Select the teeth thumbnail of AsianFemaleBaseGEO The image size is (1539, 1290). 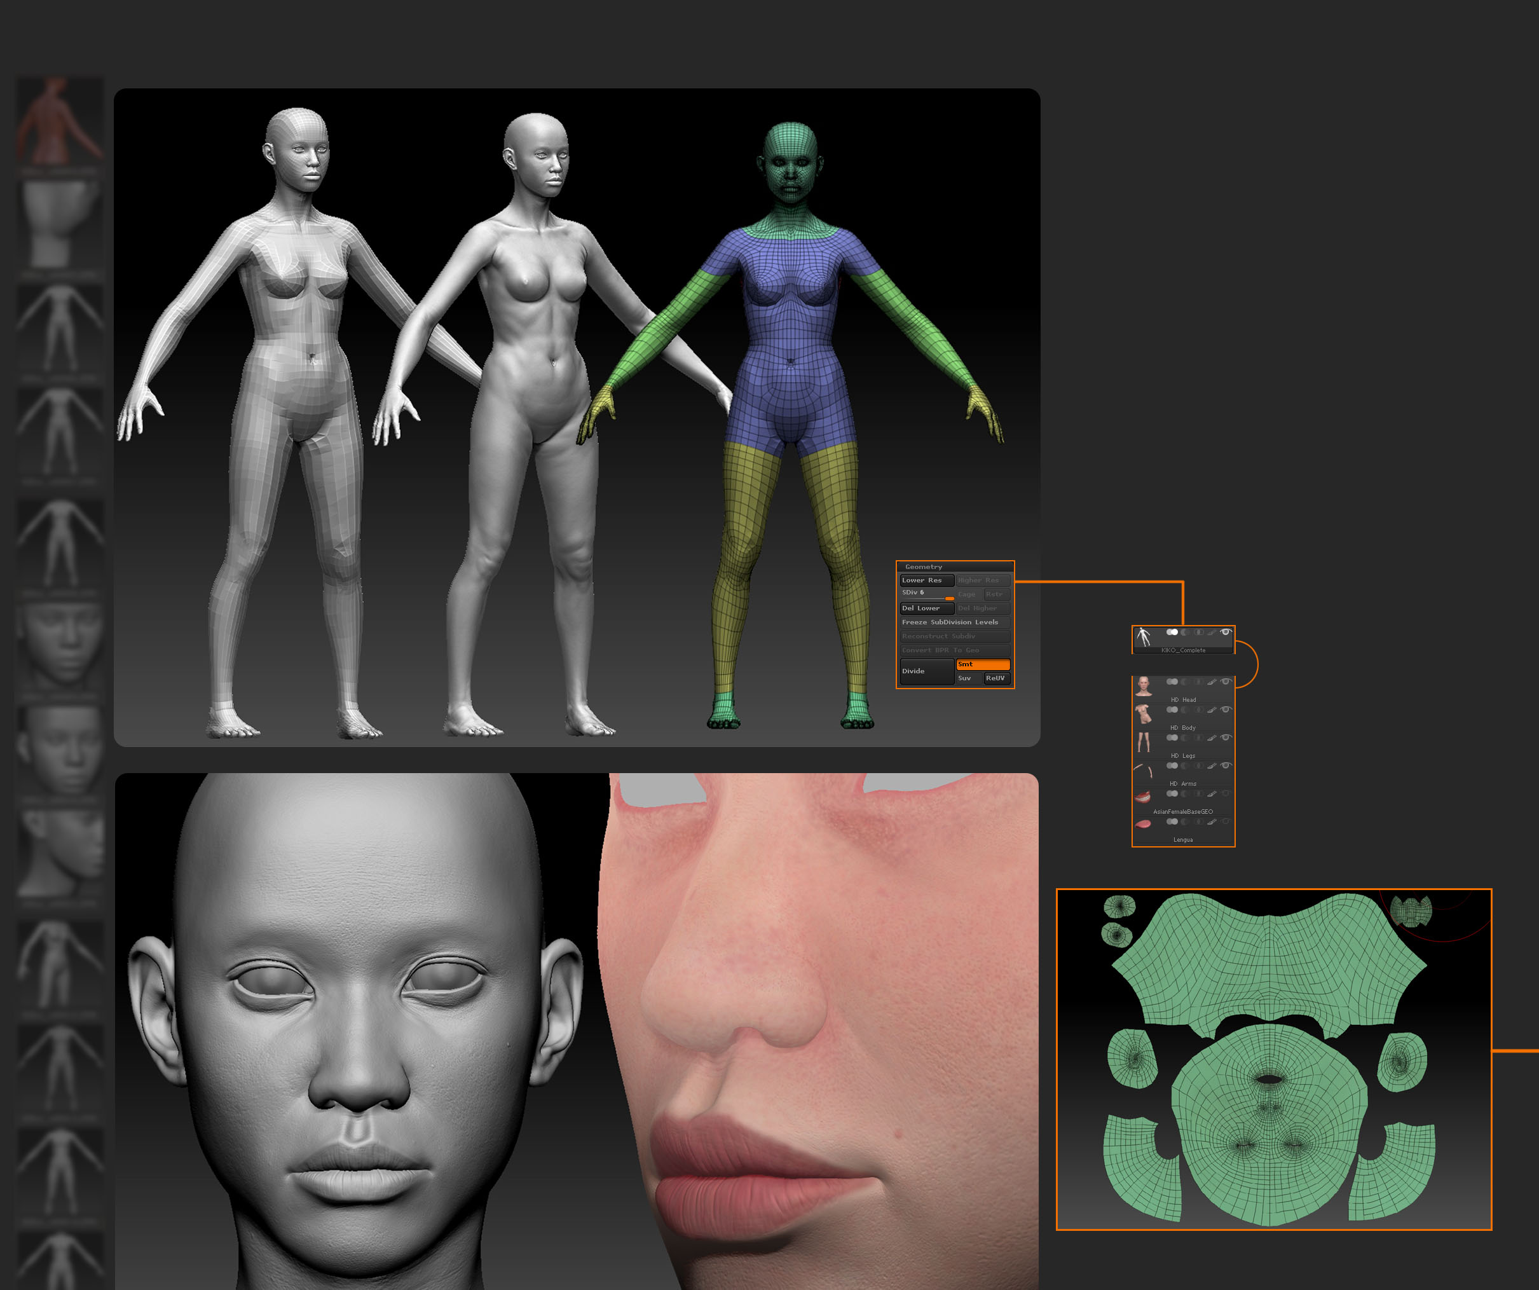pyautogui.click(x=1142, y=797)
